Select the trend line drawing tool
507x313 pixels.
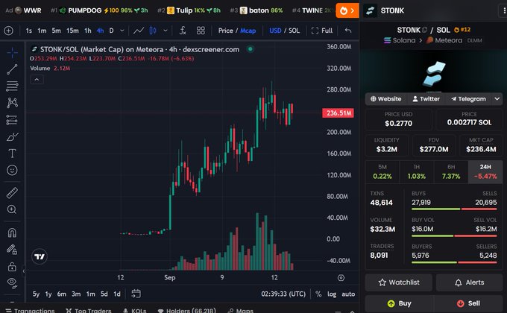coord(12,69)
